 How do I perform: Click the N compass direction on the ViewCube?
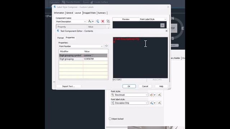(x=172, y=18)
